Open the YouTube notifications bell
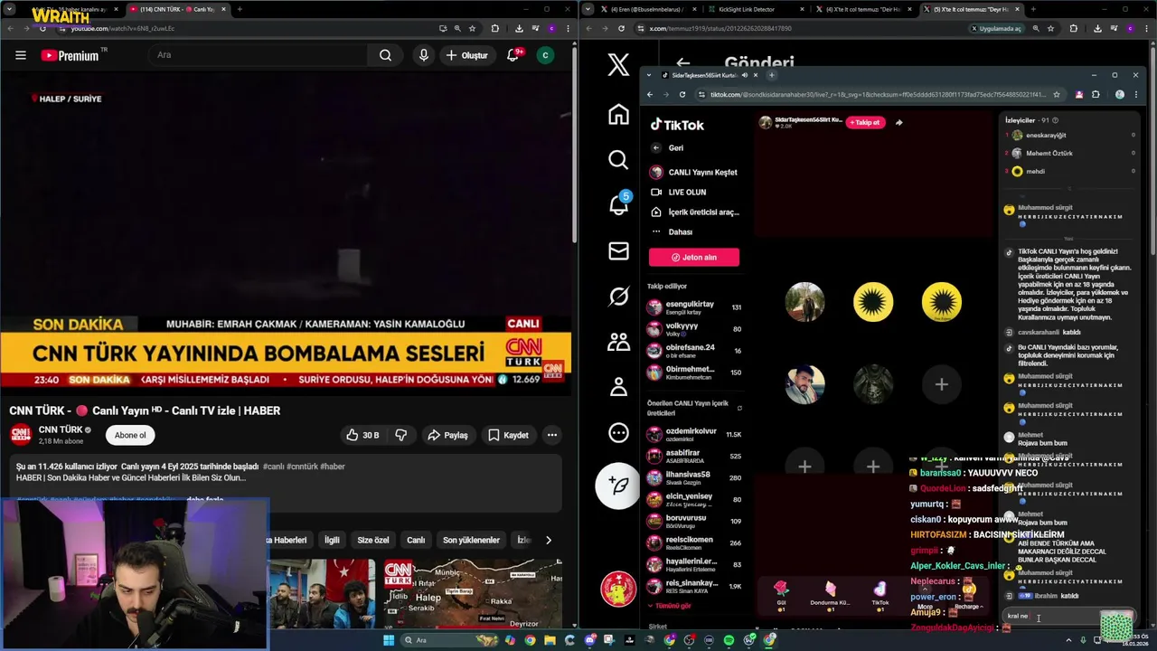 513,55
